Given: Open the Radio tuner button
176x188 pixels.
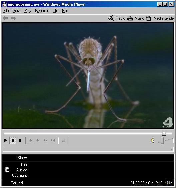Looking at the screenshot, I should coord(117,18).
